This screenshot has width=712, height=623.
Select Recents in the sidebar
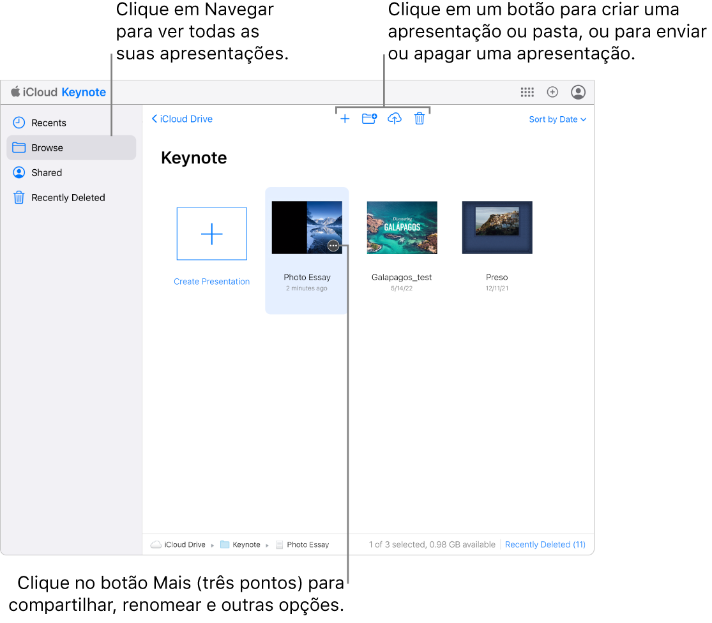click(x=71, y=123)
